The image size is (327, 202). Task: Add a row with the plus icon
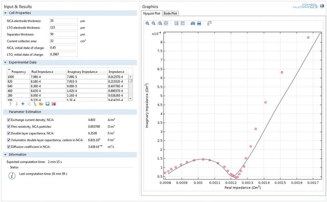[x=23, y=104]
